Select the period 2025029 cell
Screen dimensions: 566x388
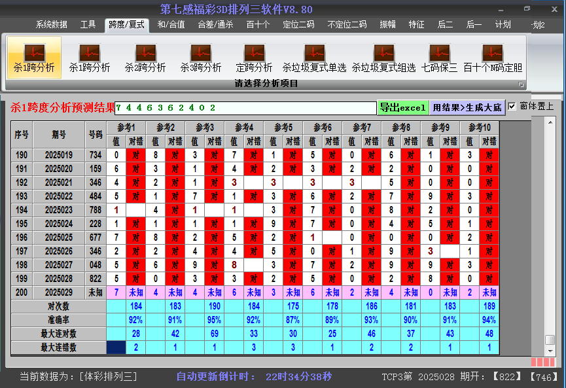(x=59, y=292)
